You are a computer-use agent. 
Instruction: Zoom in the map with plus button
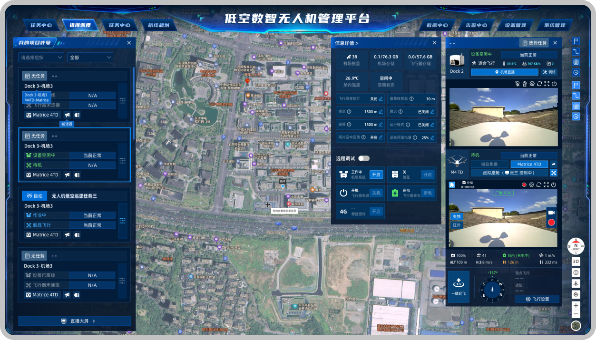576,305
